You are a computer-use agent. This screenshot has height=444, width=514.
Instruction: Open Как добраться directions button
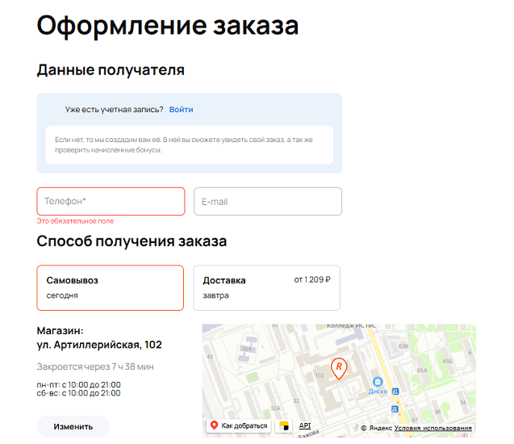click(x=239, y=425)
